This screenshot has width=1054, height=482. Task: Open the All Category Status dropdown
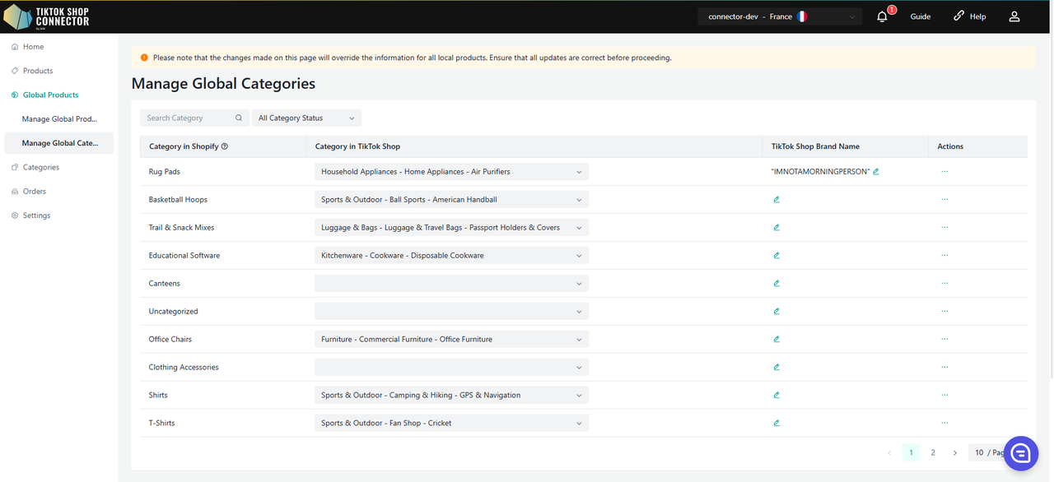click(x=306, y=118)
